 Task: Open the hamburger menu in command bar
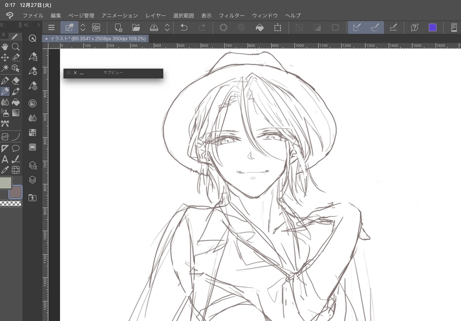[51, 28]
